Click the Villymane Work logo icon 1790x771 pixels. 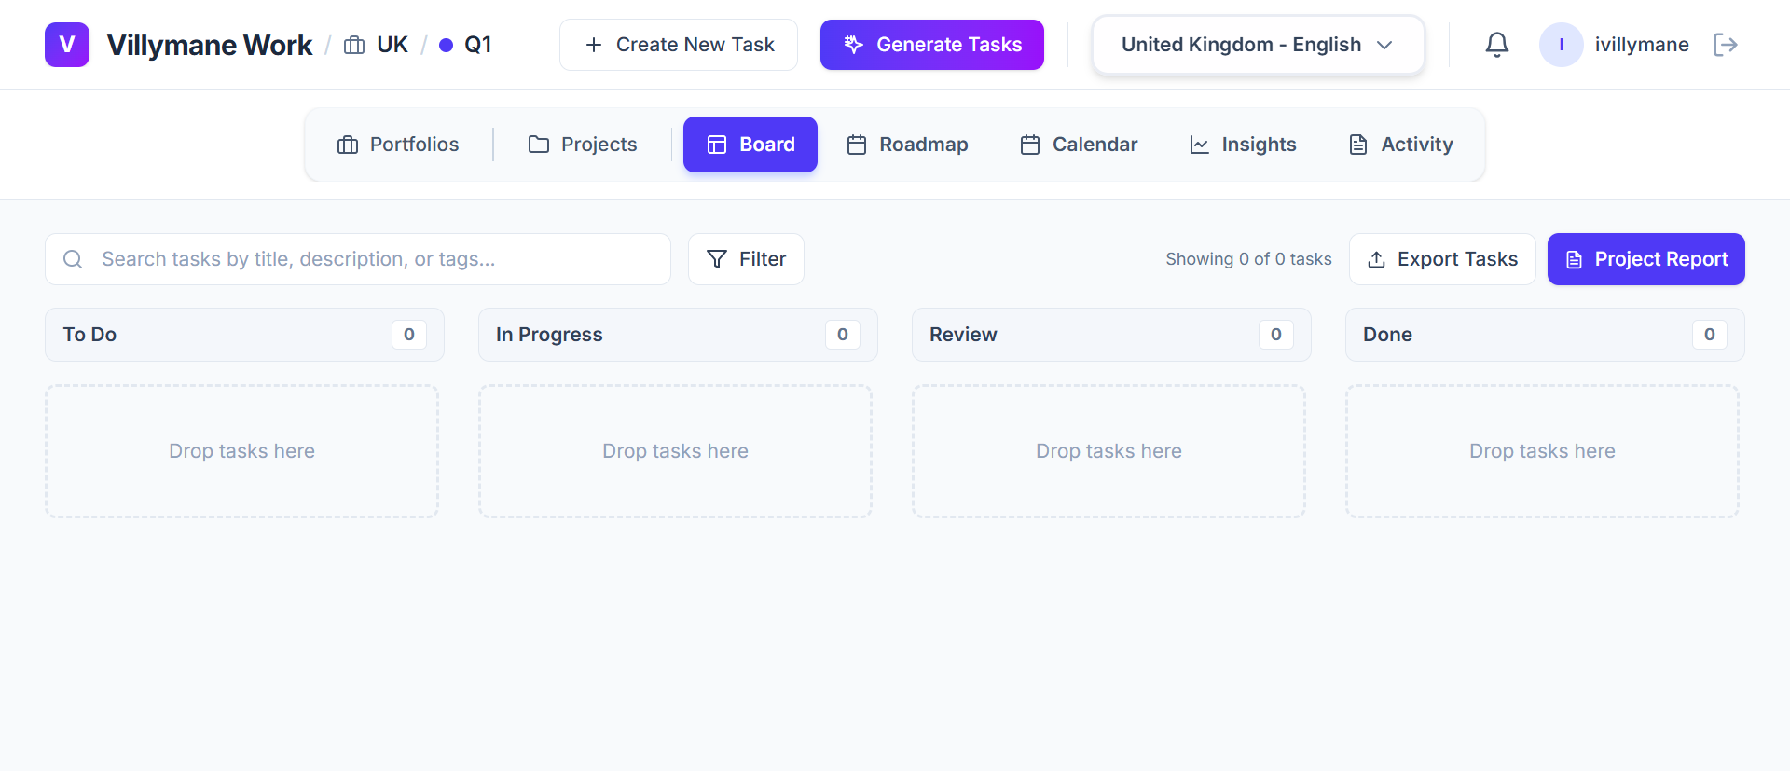click(x=66, y=44)
